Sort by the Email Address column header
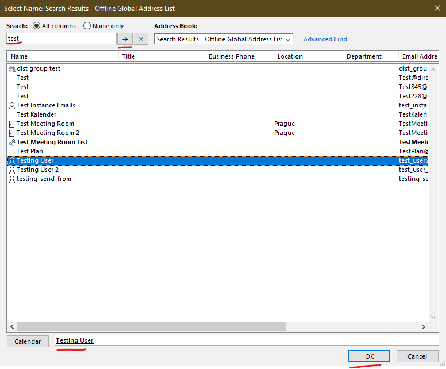The image size is (446, 369). coord(418,56)
